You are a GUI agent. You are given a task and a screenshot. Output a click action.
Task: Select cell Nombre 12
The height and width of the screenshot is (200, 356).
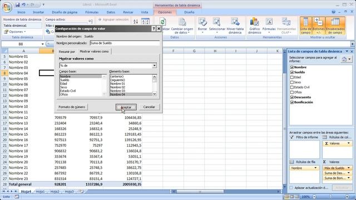tap(23, 118)
